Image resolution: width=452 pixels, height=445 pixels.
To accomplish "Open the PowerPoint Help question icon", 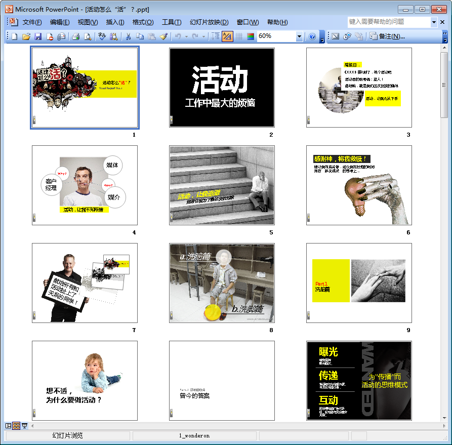I will click(312, 36).
